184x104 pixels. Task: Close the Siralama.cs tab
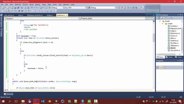click(67, 15)
